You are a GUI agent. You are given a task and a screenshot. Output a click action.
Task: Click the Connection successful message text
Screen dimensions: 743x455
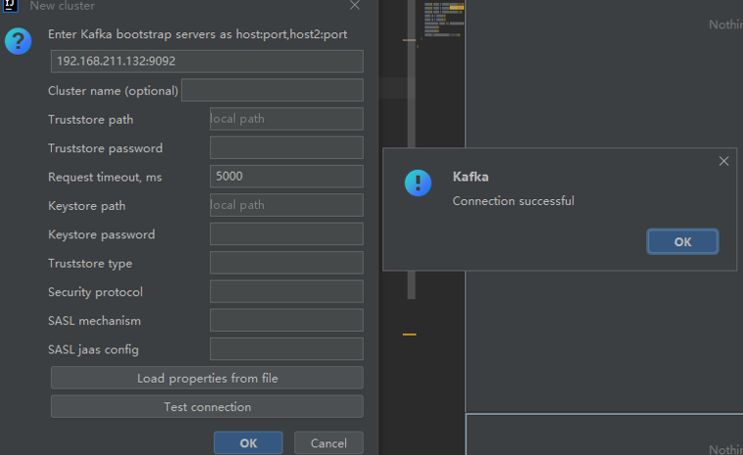point(513,201)
